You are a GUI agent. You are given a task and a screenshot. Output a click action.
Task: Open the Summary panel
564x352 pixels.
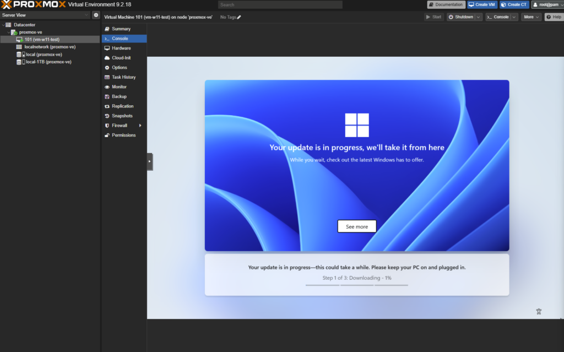point(124,29)
